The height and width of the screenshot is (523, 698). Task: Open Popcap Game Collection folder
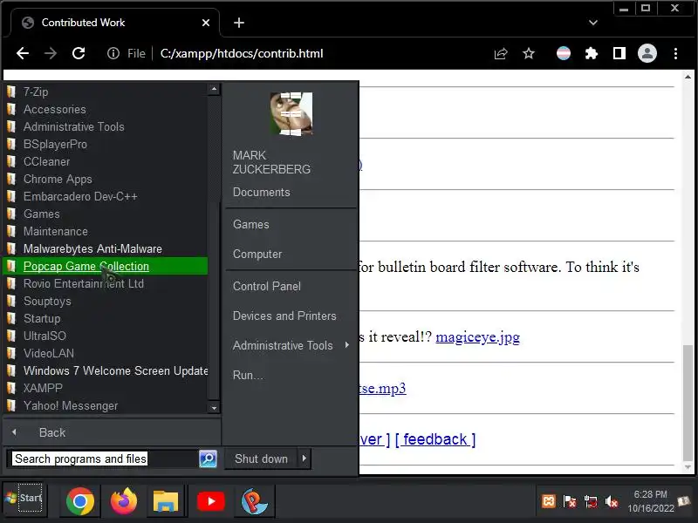pos(105,266)
